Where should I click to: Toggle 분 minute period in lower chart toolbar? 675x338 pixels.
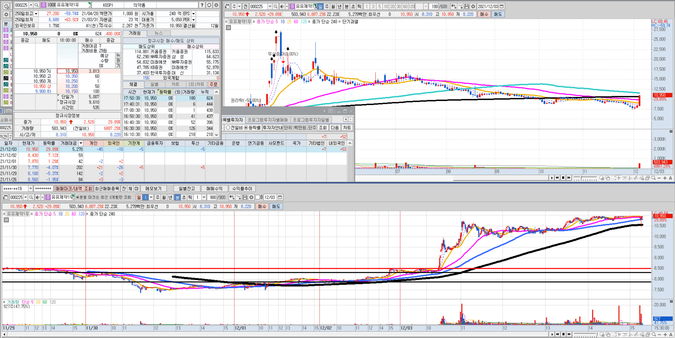point(177,197)
